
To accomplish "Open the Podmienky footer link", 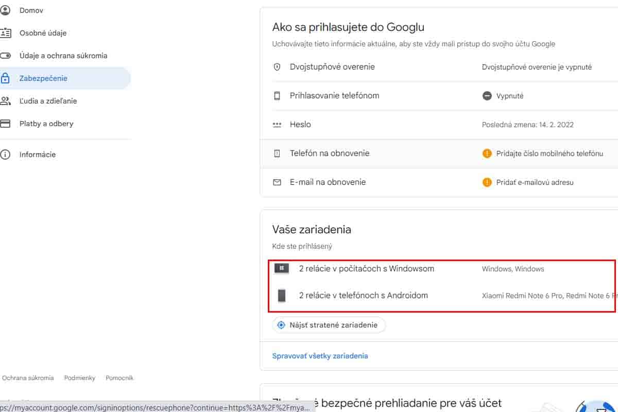I will click(80, 378).
